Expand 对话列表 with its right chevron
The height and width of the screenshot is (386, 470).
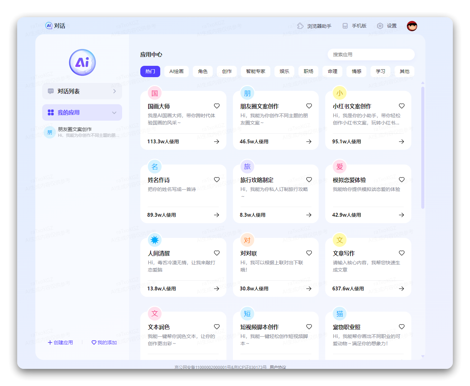coord(115,91)
